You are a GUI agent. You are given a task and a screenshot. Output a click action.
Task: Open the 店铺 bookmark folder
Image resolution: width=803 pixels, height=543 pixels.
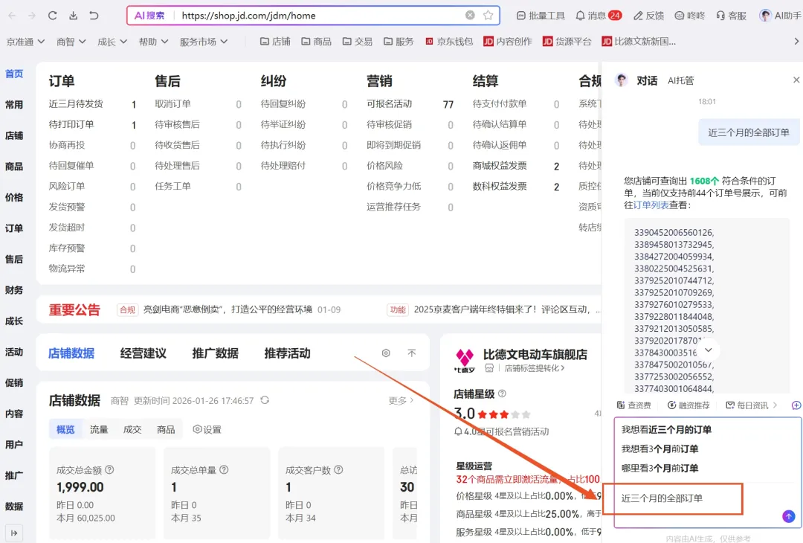(x=275, y=42)
